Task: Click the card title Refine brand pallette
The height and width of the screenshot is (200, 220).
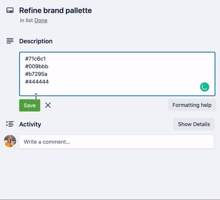Action: point(55,11)
